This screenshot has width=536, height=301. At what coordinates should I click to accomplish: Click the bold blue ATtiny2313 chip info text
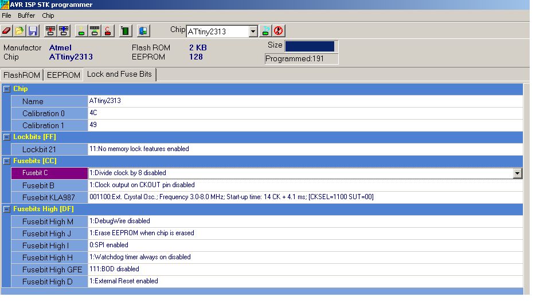pyautogui.click(x=71, y=57)
